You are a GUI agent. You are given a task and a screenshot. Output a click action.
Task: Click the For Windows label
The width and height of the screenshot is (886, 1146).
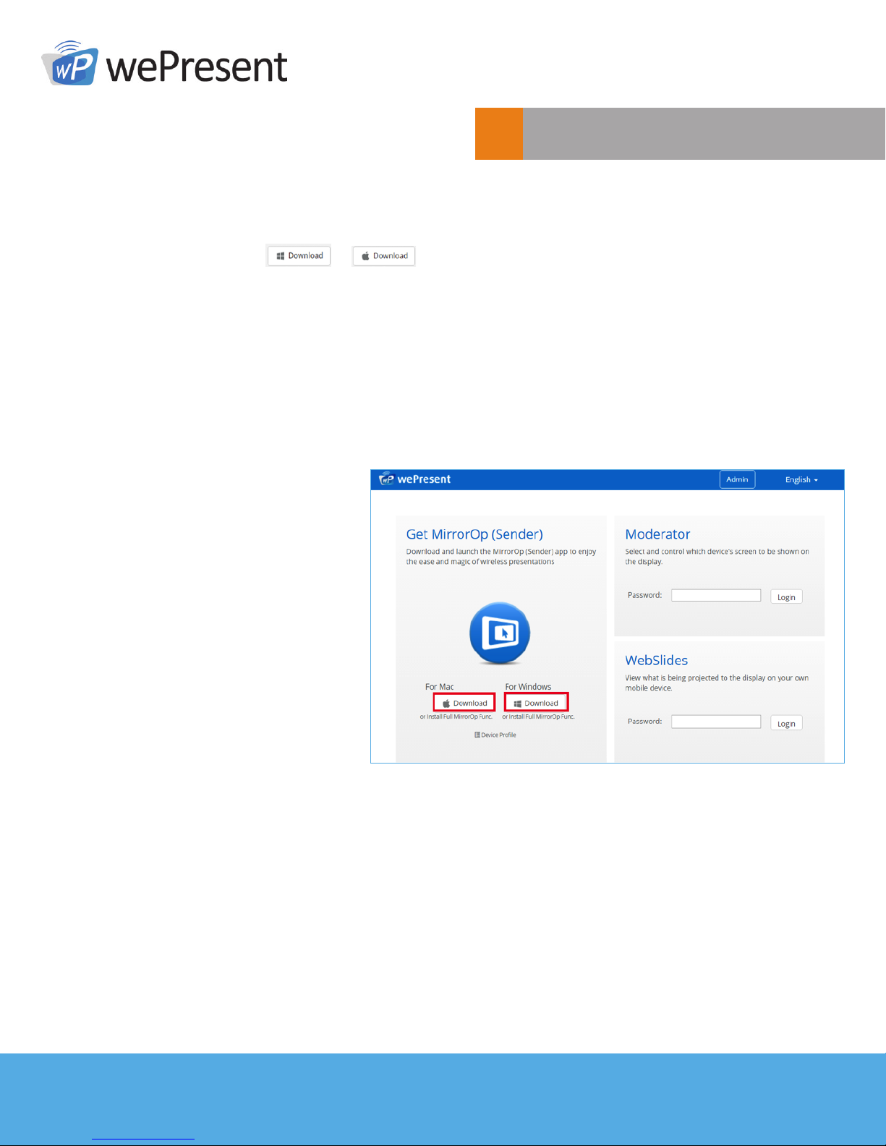[528, 687]
